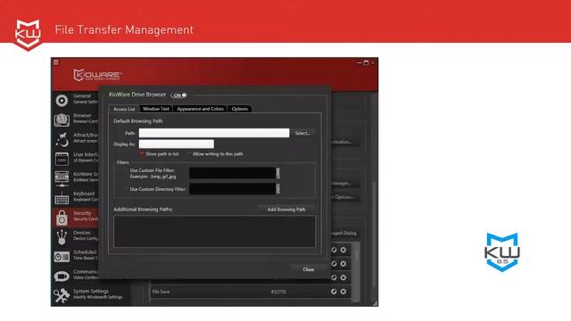Click the custom directory filter text box

[x=232, y=188]
